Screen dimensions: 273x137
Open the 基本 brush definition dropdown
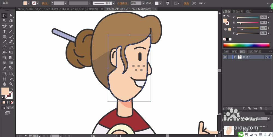113,3
